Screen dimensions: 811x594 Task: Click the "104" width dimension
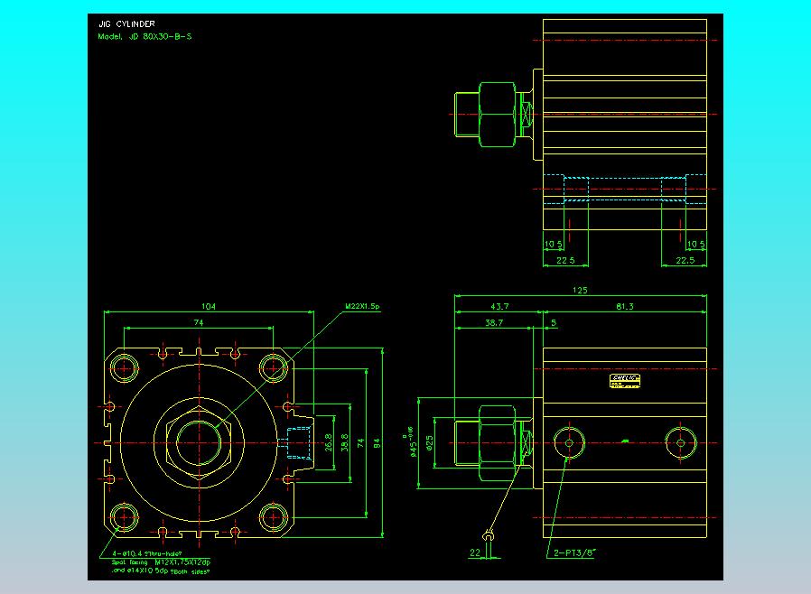click(x=209, y=307)
